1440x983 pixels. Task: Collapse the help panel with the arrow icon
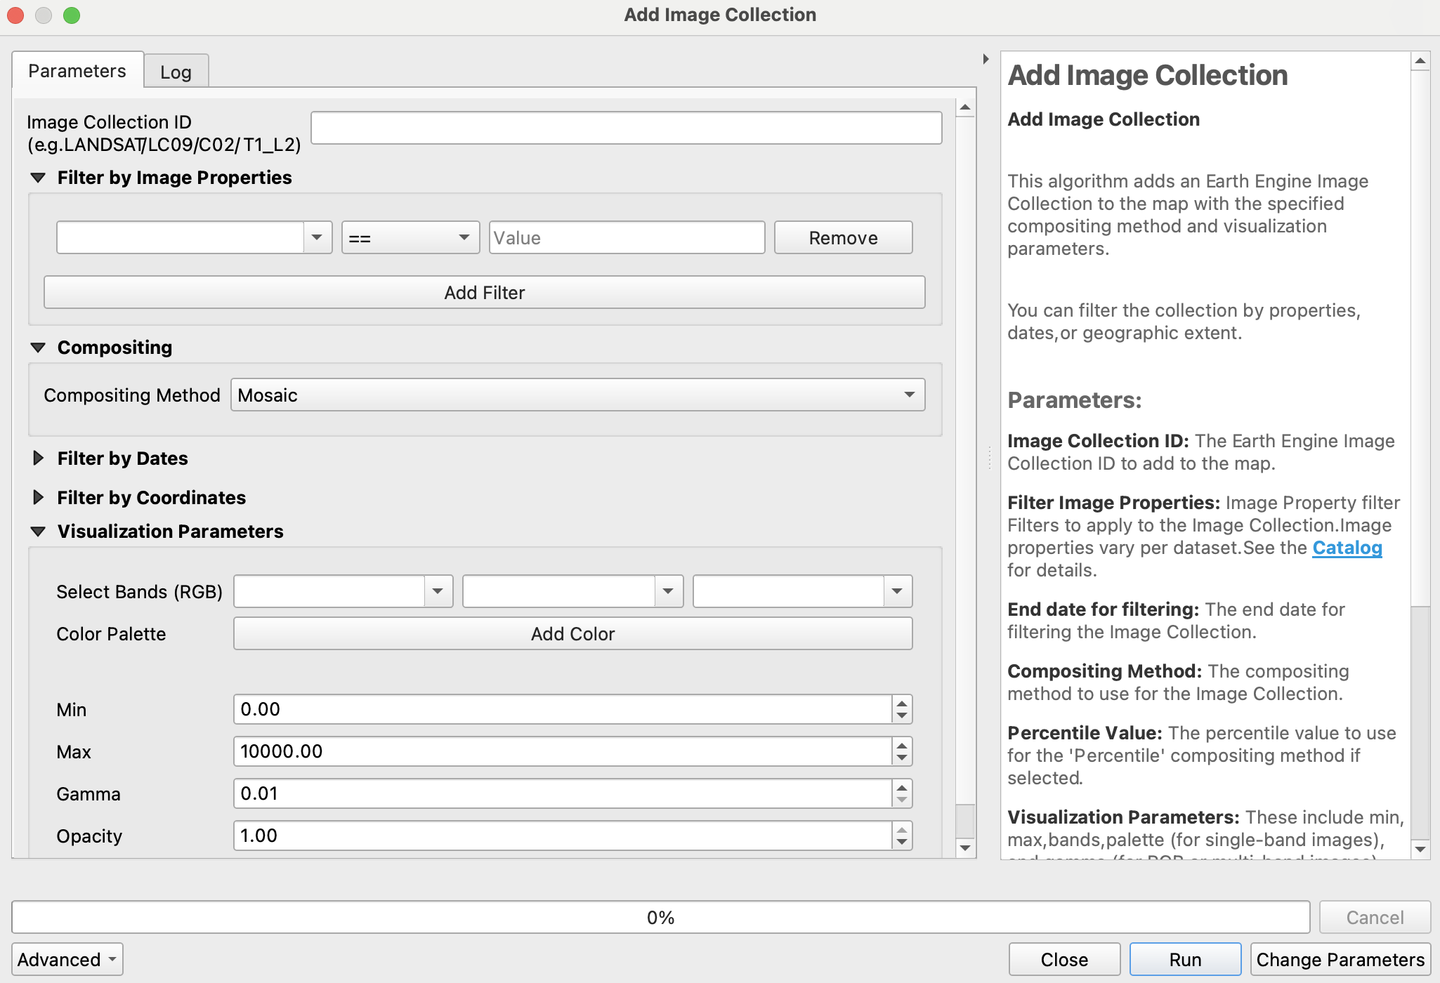986,60
